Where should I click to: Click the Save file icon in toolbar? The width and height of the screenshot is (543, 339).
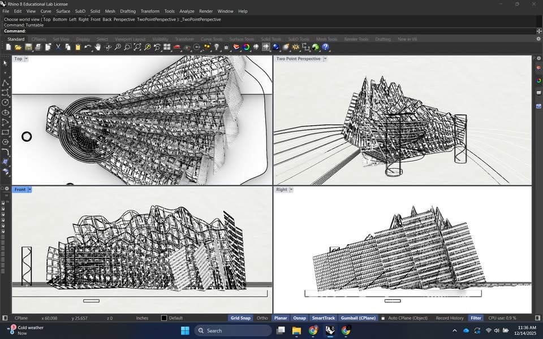point(28,47)
